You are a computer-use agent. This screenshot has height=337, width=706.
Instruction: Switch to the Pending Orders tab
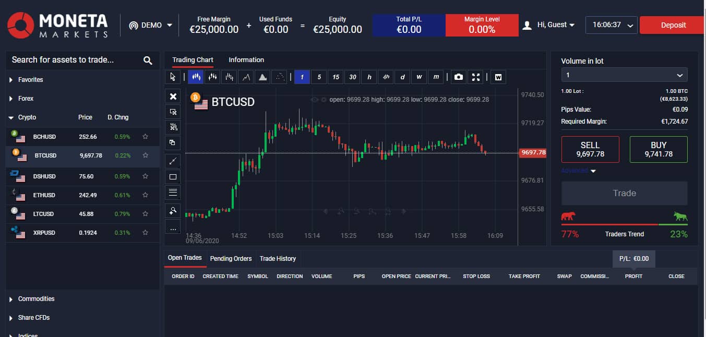click(231, 259)
